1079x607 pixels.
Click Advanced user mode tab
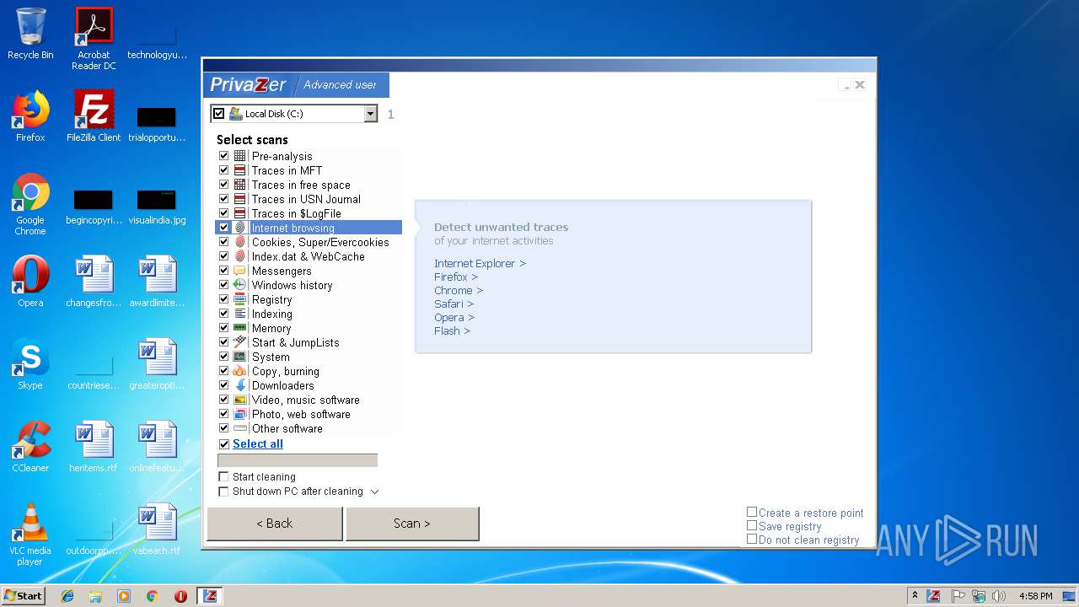click(x=340, y=84)
